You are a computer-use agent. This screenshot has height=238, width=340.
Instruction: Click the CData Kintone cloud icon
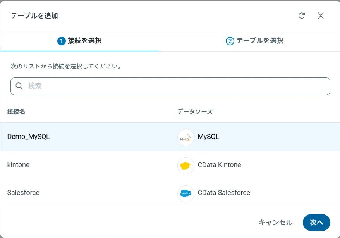pos(186,165)
